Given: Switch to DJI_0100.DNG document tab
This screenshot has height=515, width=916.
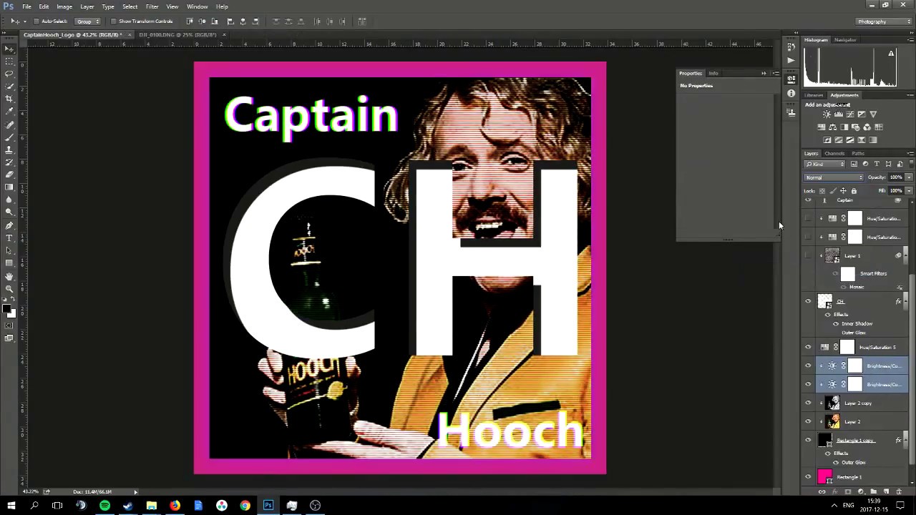Looking at the screenshot, I should tap(177, 34).
